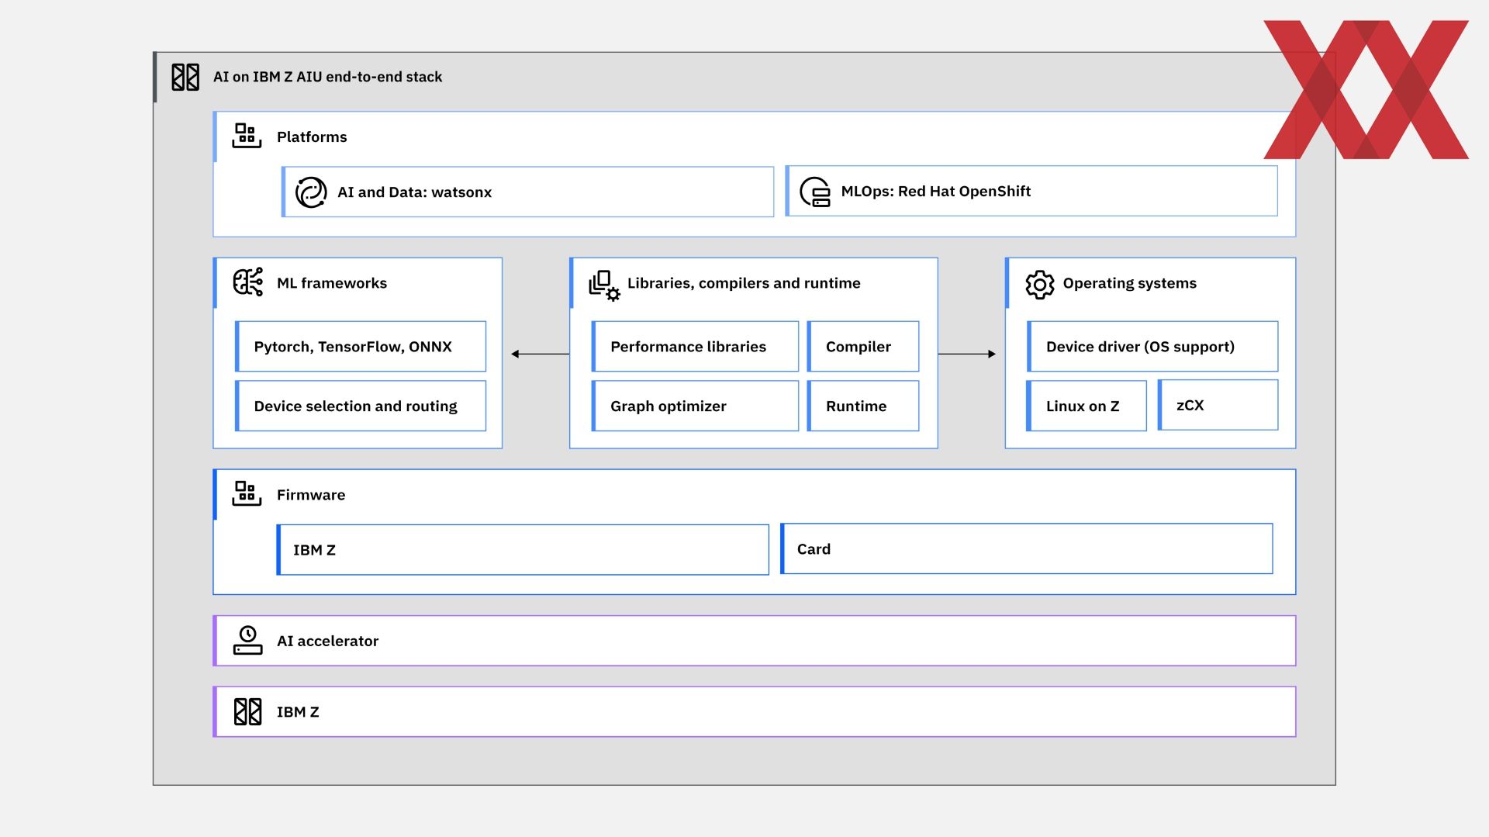Click the AI accelerator icon
The width and height of the screenshot is (1489, 837).
click(x=247, y=641)
